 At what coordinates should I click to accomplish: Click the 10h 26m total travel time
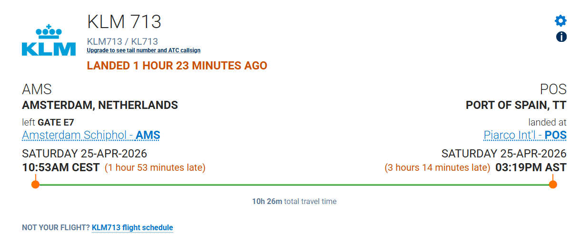click(294, 202)
